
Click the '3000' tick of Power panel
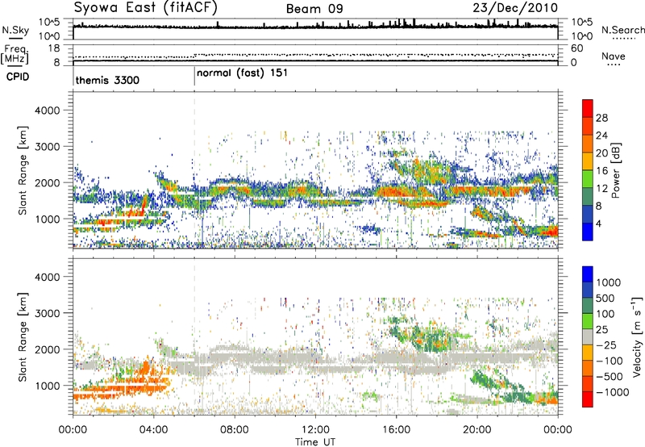coord(47,147)
